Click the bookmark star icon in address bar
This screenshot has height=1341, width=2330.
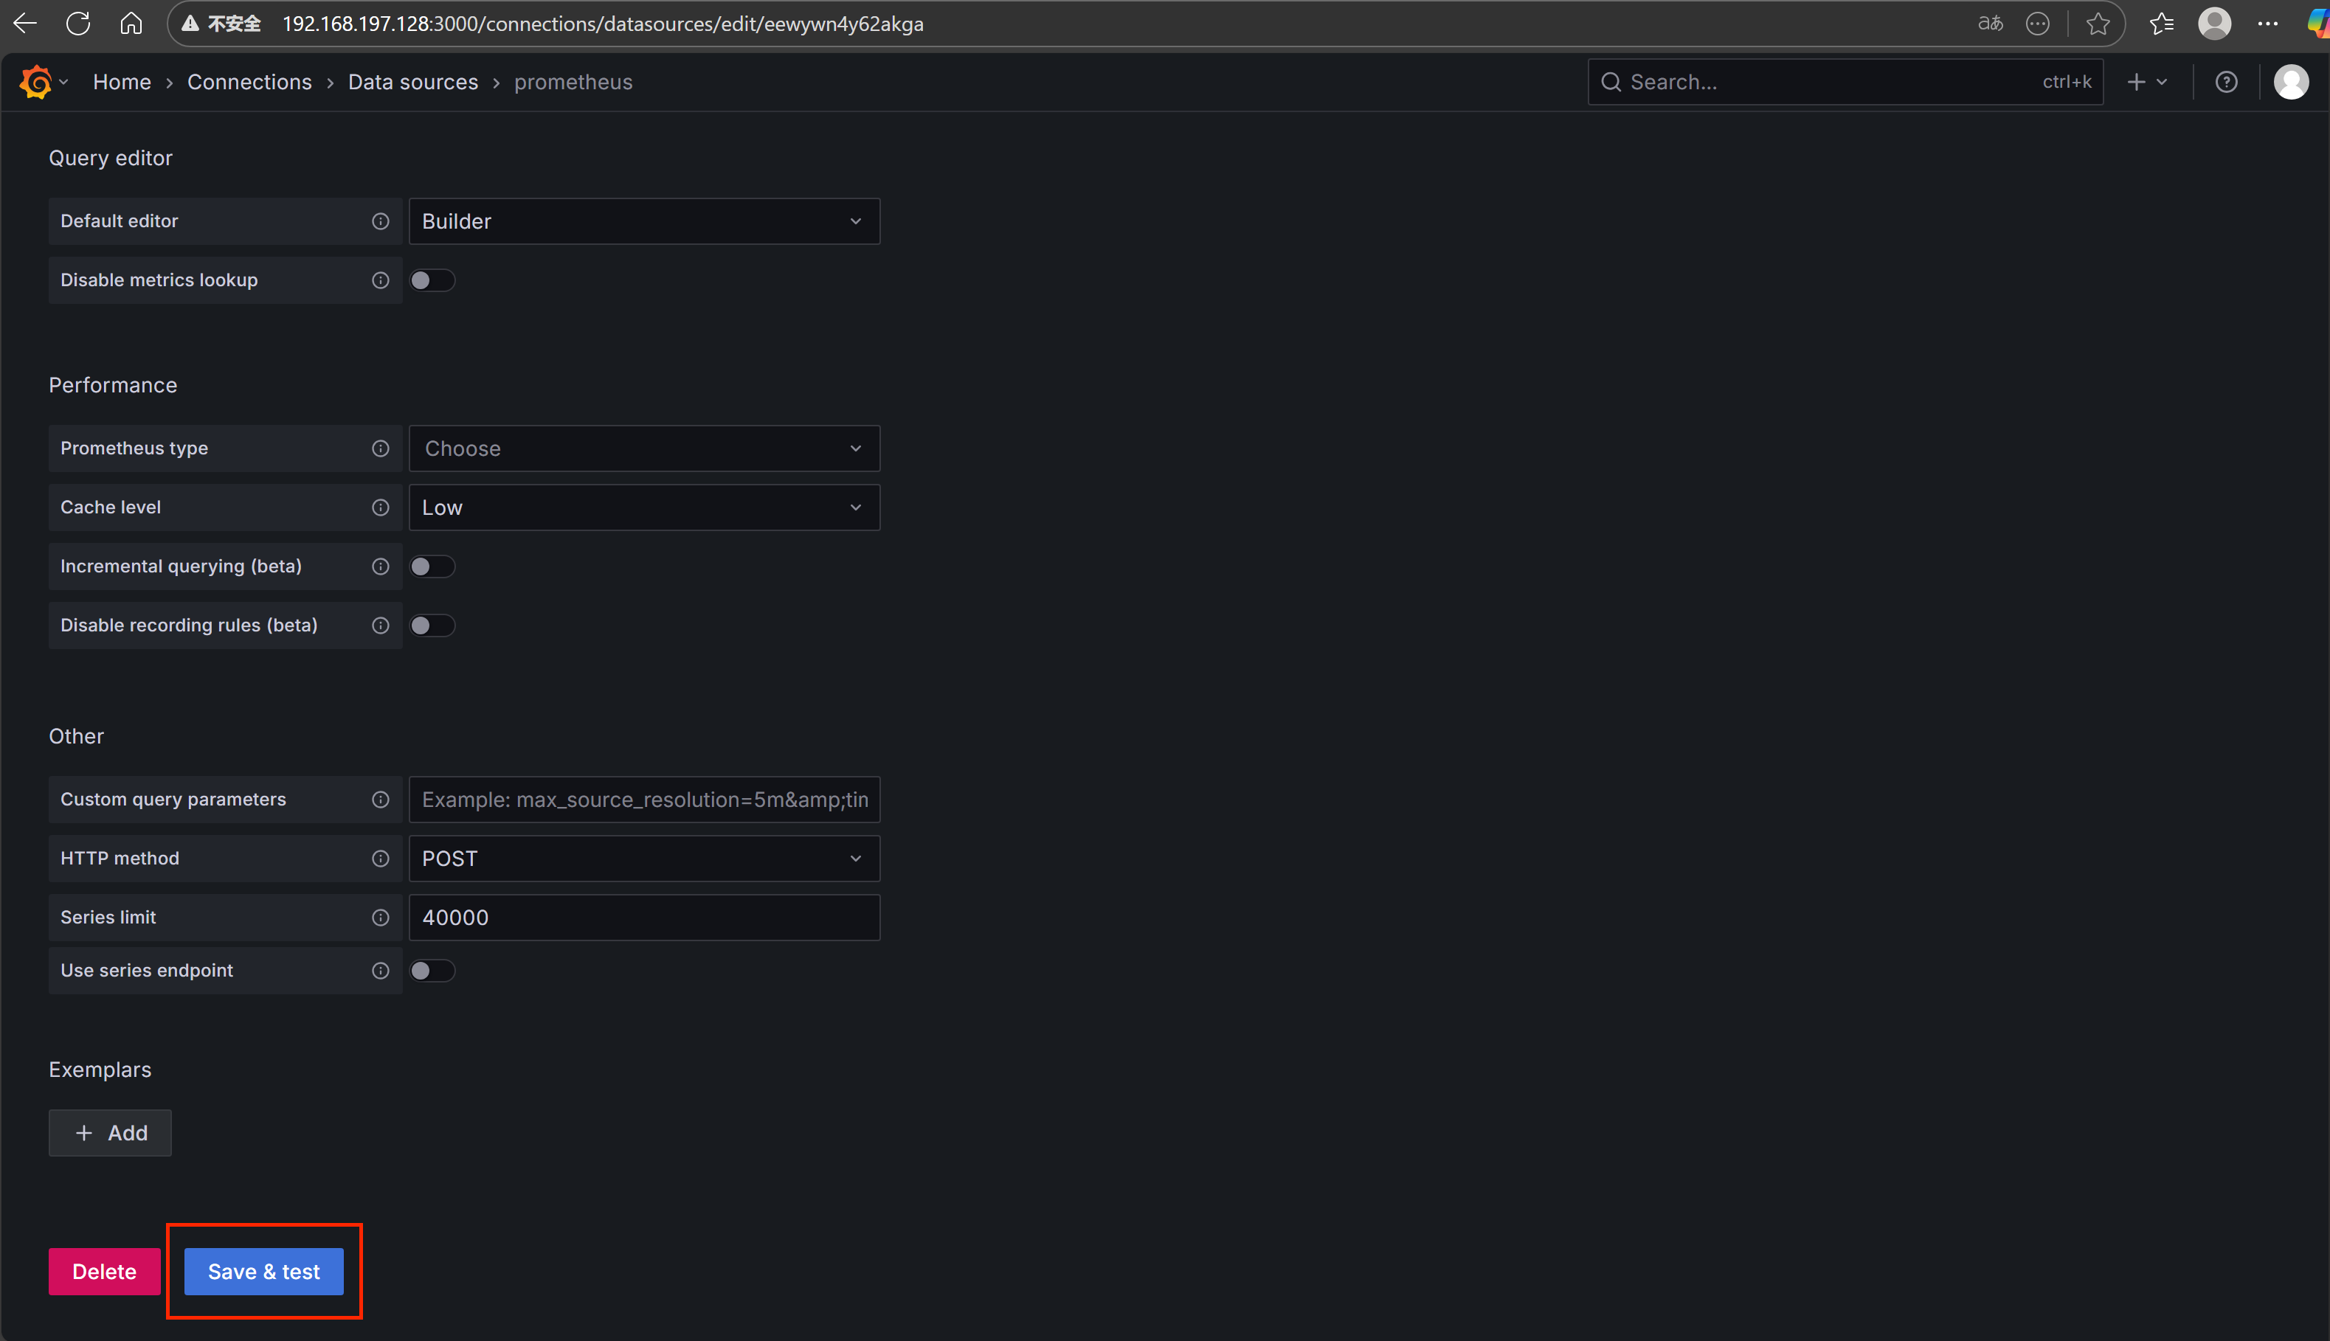pos(2098,24)
